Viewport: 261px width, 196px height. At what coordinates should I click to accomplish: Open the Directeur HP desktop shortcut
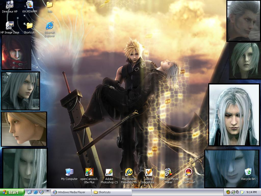[10, 7]
